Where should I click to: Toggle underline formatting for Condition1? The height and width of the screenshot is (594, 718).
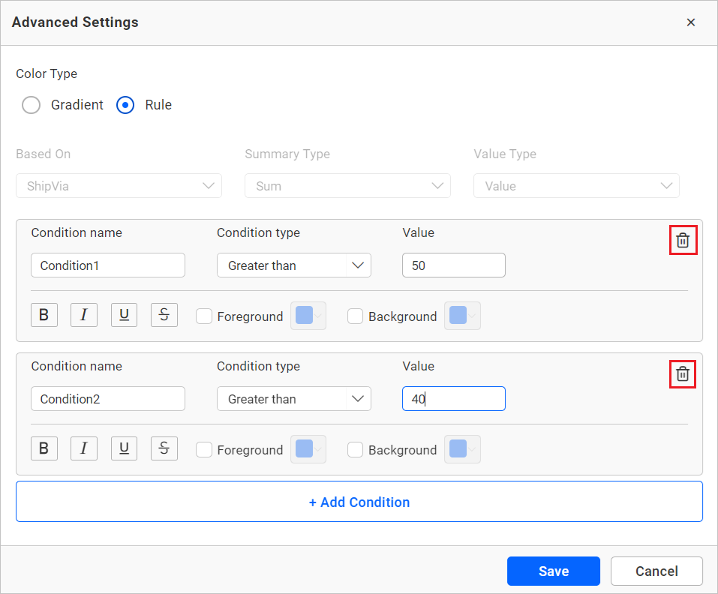[124, 316]
